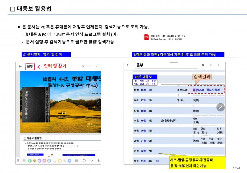Screen dimensions: 247x173
Task: Click the 'PDF 뷰어 - PDF Reader & PDF 편집' title
Action: (168, 36)
